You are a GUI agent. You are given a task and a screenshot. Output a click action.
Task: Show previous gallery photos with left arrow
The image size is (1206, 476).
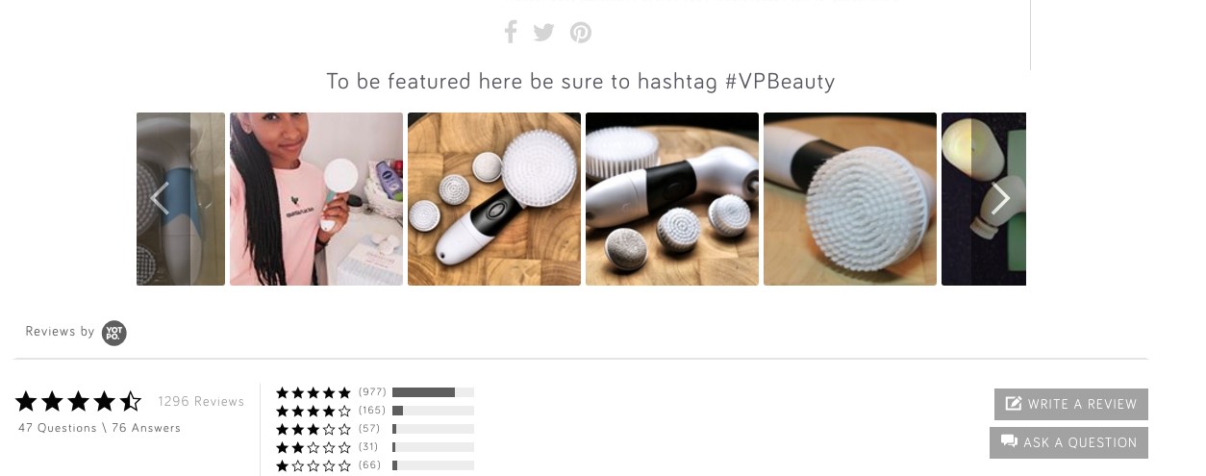(x=160, y=198)
